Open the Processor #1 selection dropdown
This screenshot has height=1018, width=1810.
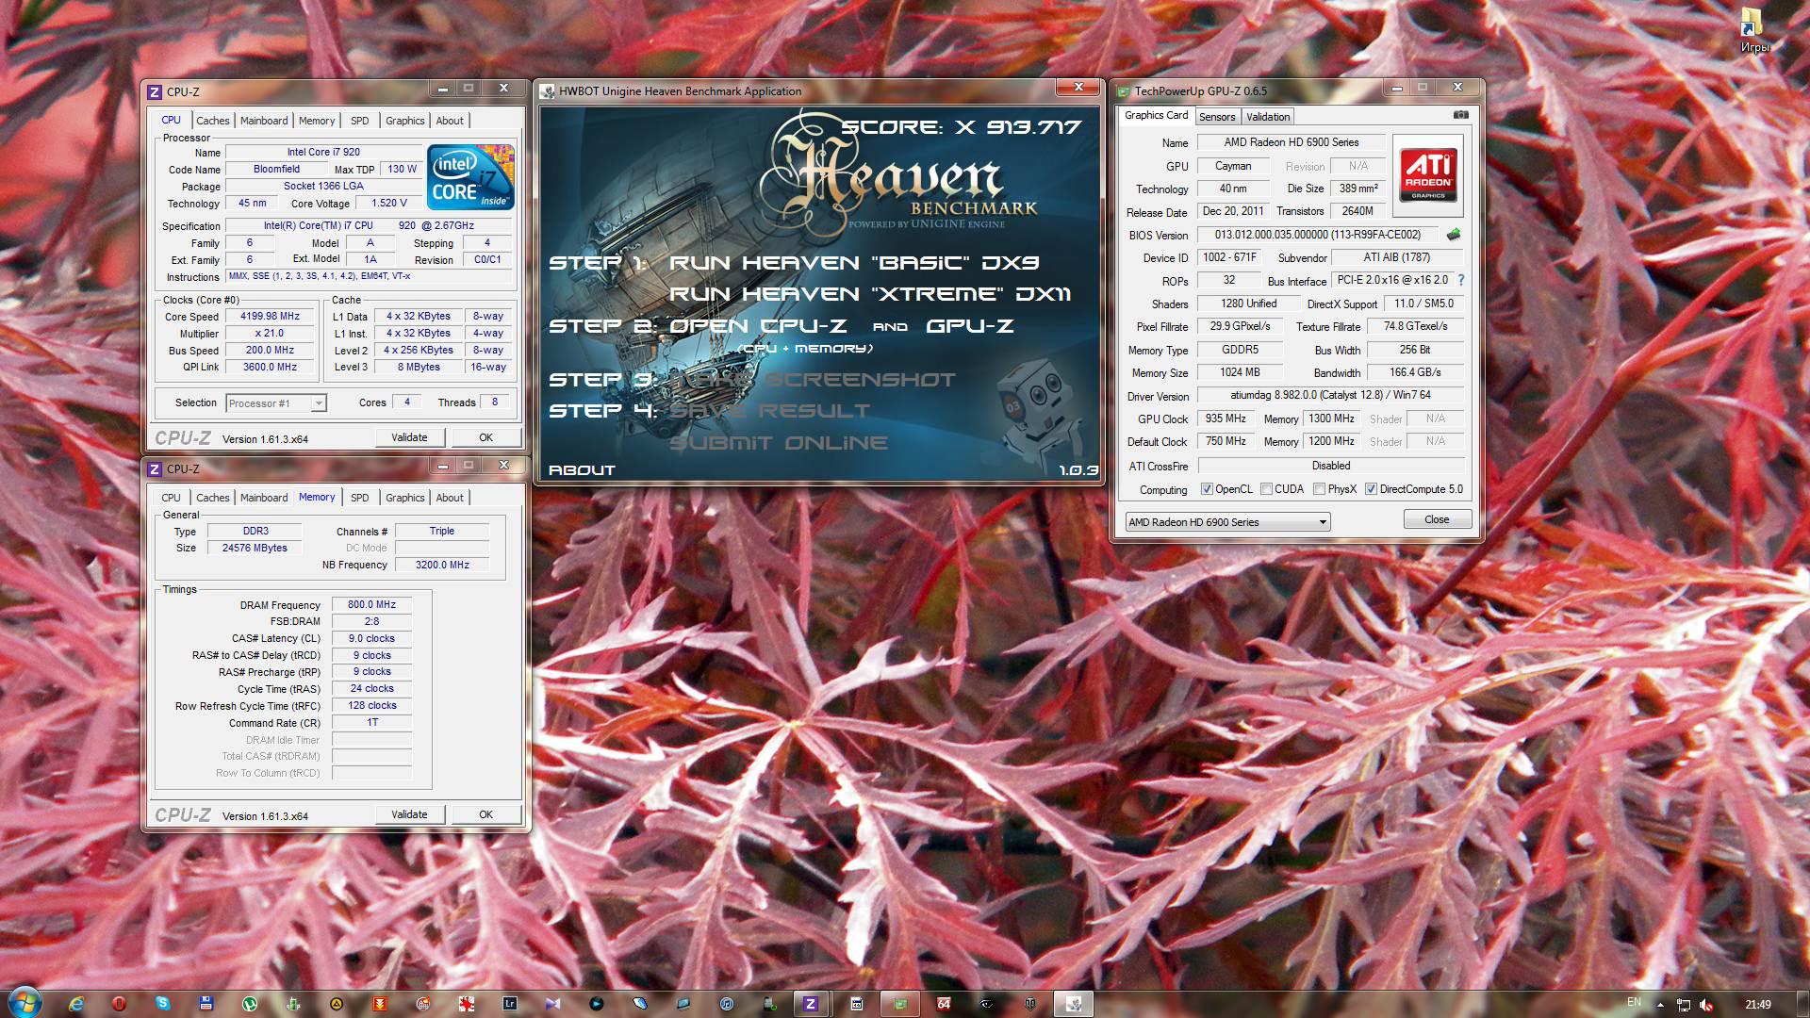276,403
